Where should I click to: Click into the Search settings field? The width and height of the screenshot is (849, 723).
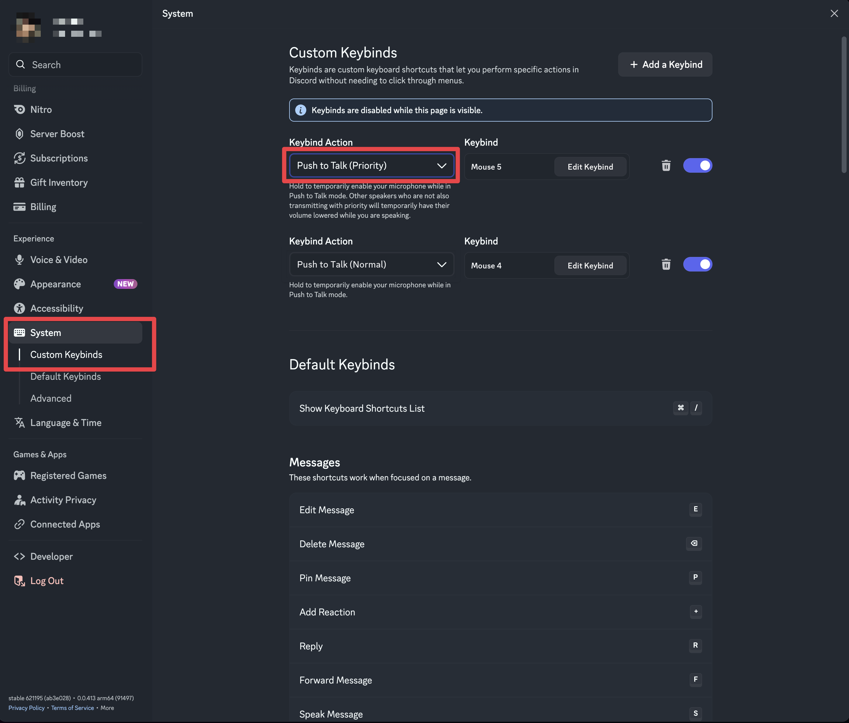point(75,64)
